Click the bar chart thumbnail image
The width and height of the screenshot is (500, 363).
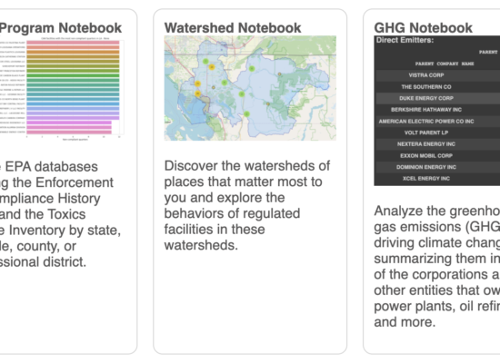[62, 89]
